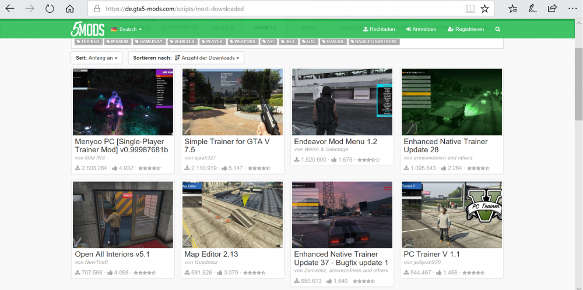Filter by the .NET tag
583x290 pixels.
click(x=288, y=41)
